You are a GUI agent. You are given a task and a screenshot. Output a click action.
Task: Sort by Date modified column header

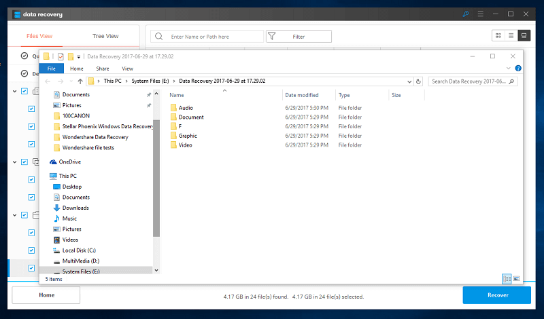click(x=301, y=95)
